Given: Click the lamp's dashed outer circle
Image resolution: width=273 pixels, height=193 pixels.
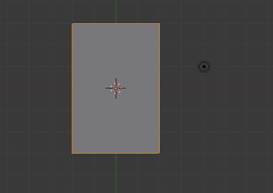Looking at the screenshot, I should (204, 61).
